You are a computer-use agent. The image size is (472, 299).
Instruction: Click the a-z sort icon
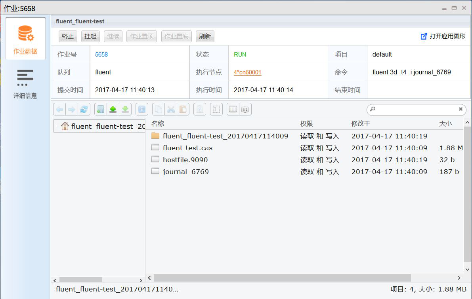[245, 110]
